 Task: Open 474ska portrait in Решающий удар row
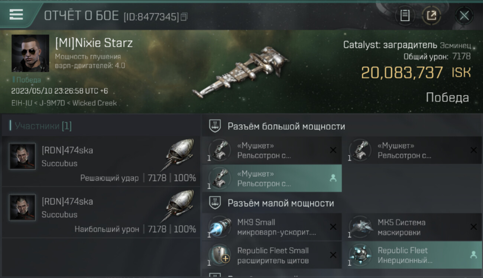point(23,156)
